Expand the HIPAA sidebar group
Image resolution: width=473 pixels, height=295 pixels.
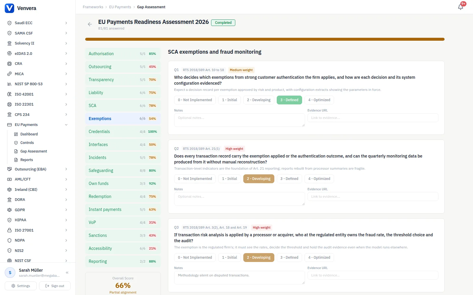[x=66, y=220]
